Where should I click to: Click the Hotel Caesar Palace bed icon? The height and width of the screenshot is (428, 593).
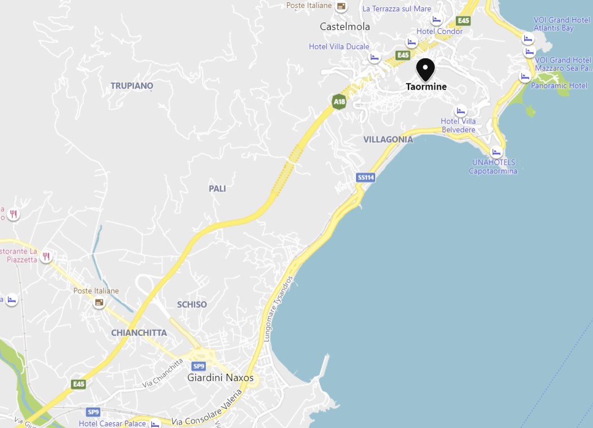[x=155, y=423]
